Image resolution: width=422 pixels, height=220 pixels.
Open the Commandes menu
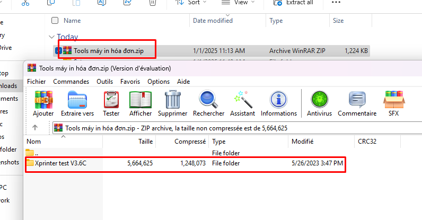71,82
